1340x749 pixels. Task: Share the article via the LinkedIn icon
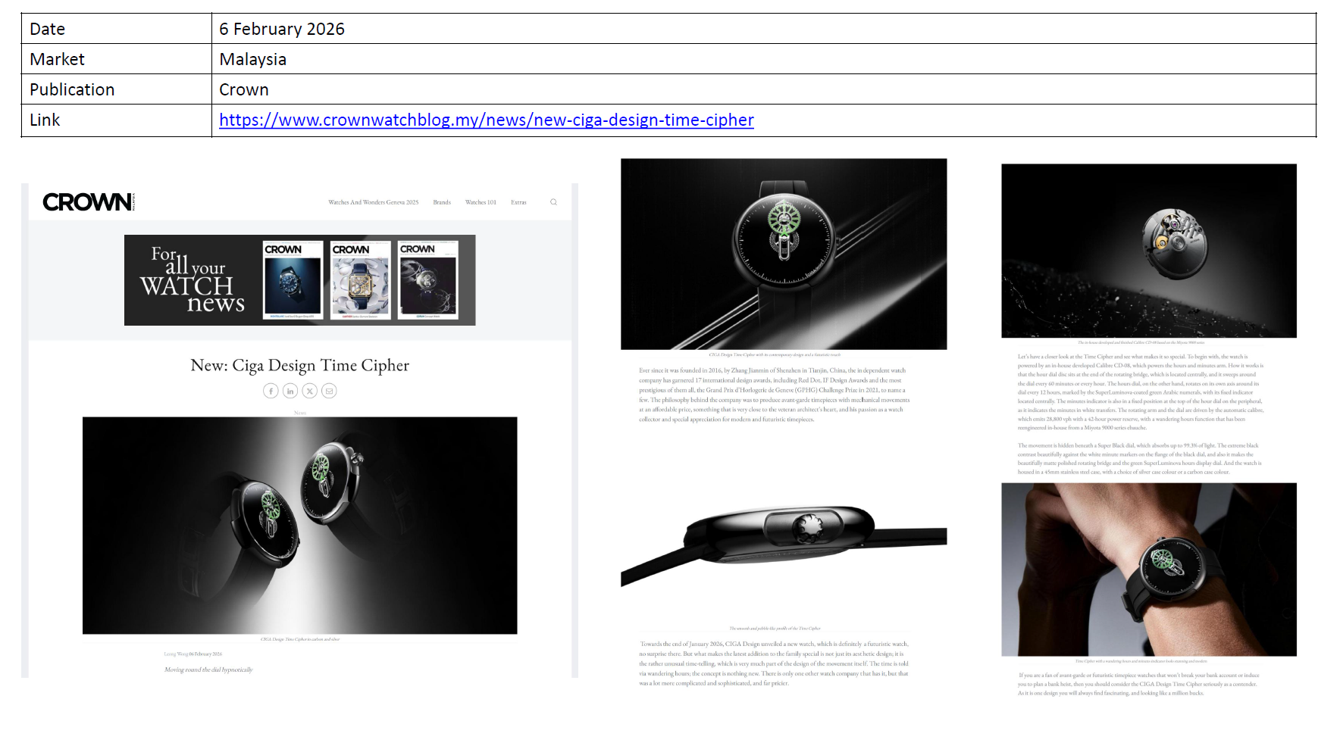tap(290, 391)
